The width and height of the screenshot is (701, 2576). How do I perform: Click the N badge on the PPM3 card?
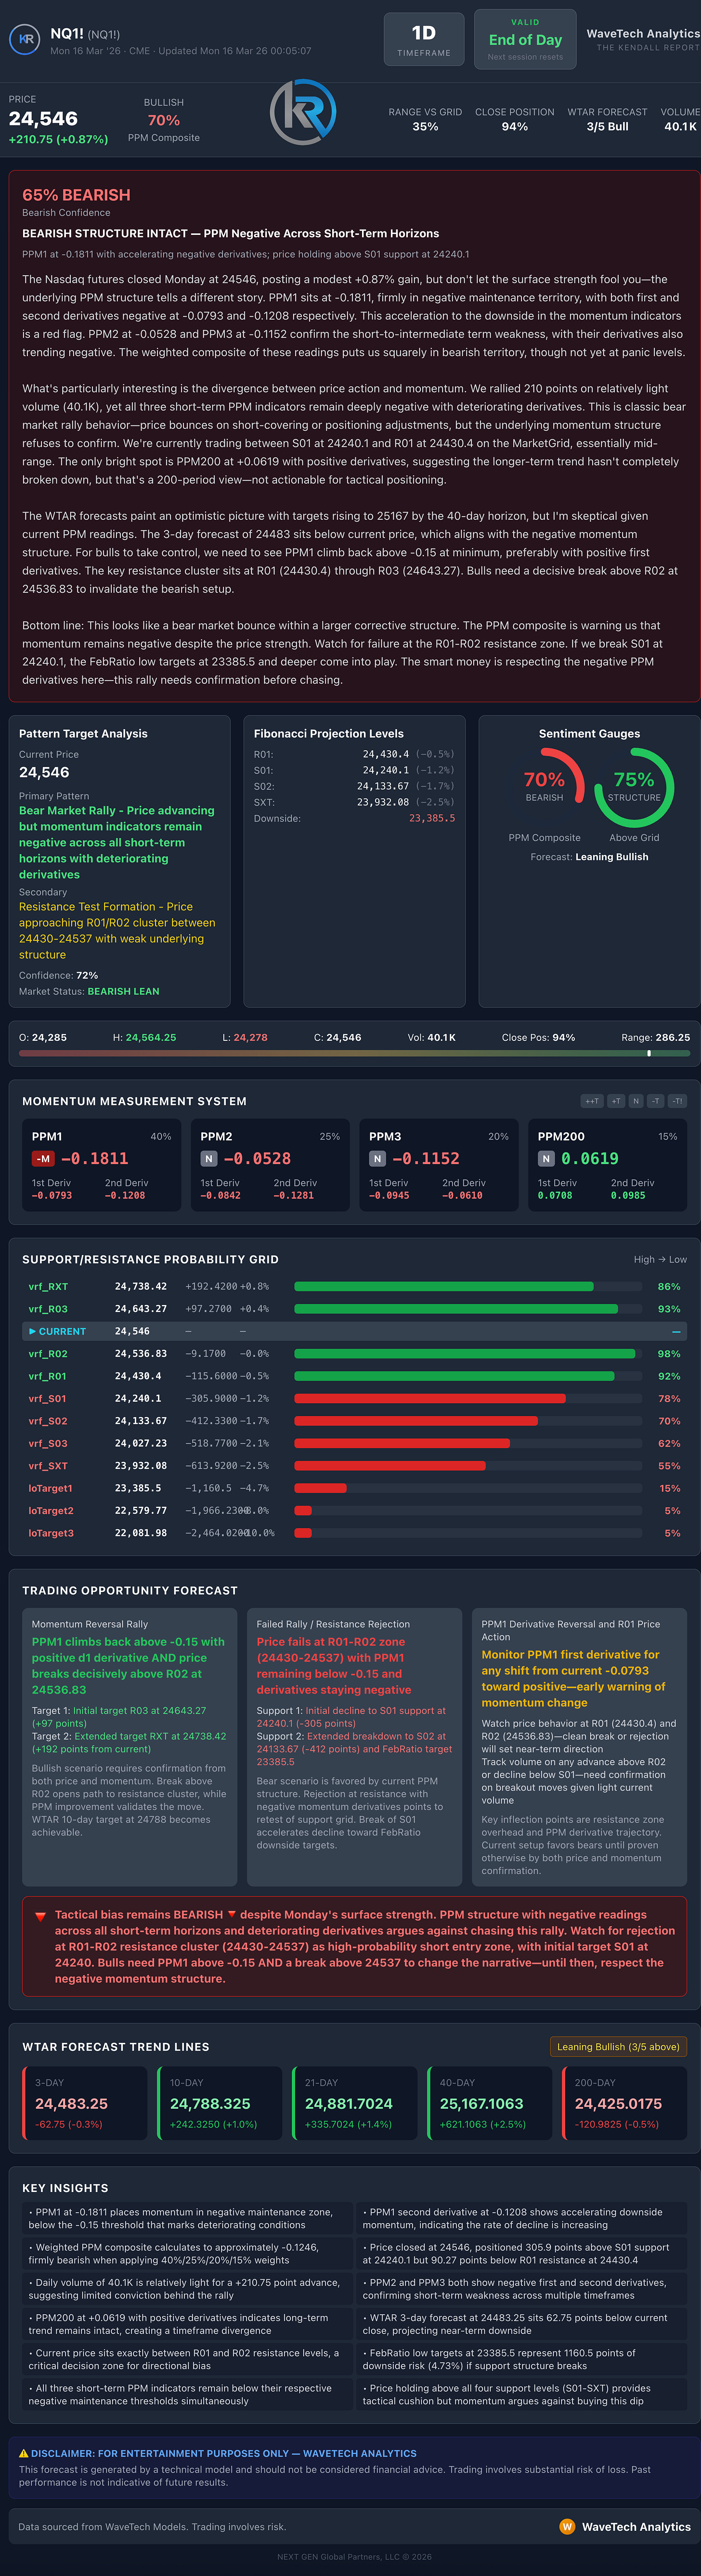point(378,1159)
